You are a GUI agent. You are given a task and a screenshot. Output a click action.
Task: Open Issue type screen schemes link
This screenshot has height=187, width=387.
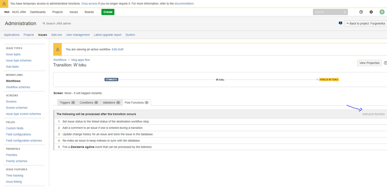23,114
